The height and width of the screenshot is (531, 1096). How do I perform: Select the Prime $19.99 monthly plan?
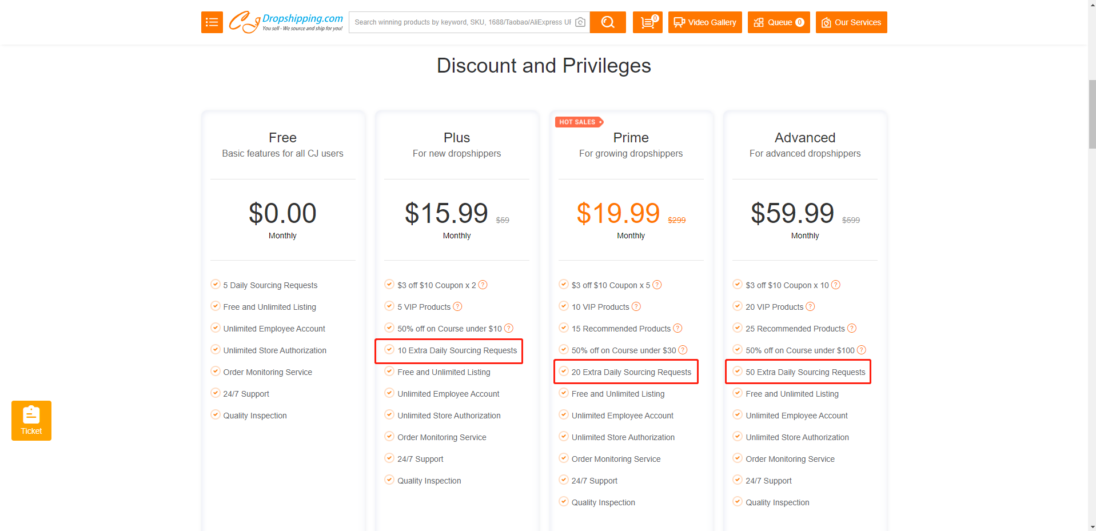point(618,214)
